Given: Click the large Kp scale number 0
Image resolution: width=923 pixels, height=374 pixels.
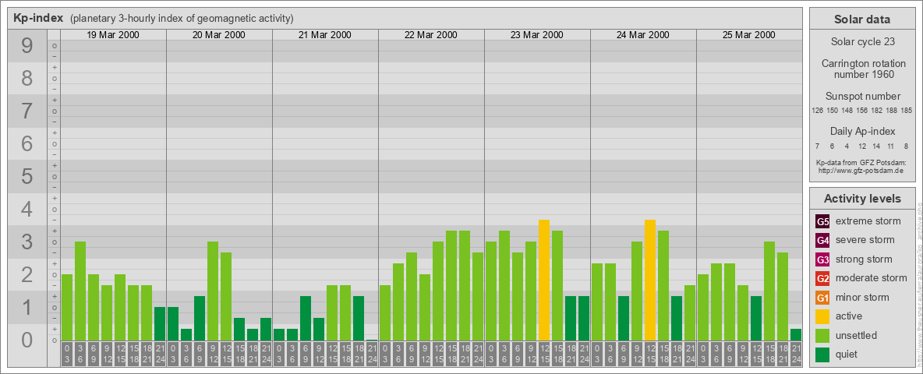Looking at the screenshot, I should coord(27,340).
